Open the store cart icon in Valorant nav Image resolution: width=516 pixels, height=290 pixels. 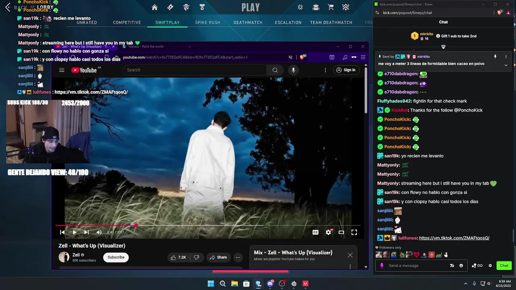[331, 7]
